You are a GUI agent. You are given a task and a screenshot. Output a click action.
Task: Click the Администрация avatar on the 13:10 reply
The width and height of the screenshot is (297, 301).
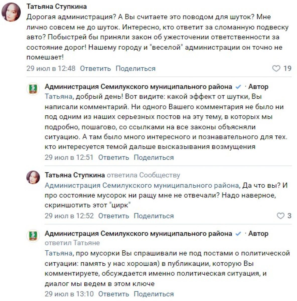click(33, 236)
